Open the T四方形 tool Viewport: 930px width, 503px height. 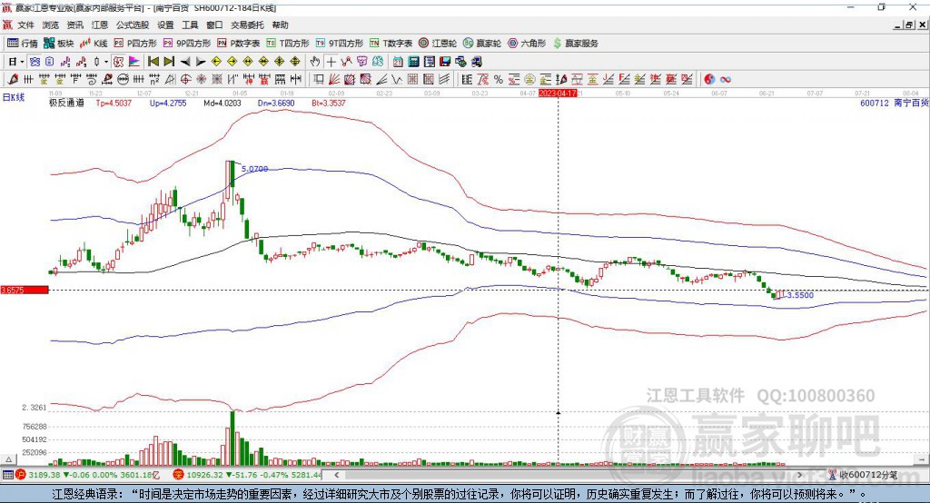click(288, 44)
